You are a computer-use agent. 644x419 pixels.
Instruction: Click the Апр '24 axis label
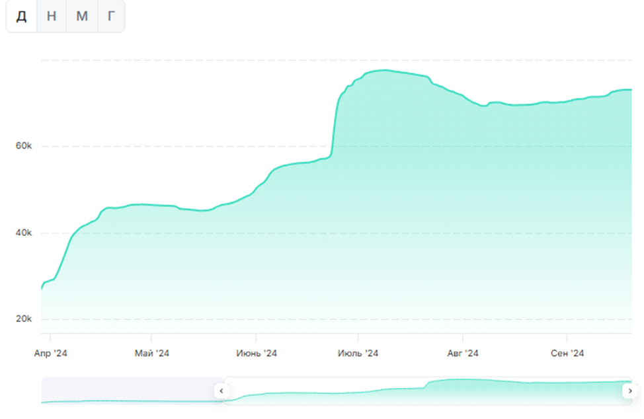pos(51,354)
